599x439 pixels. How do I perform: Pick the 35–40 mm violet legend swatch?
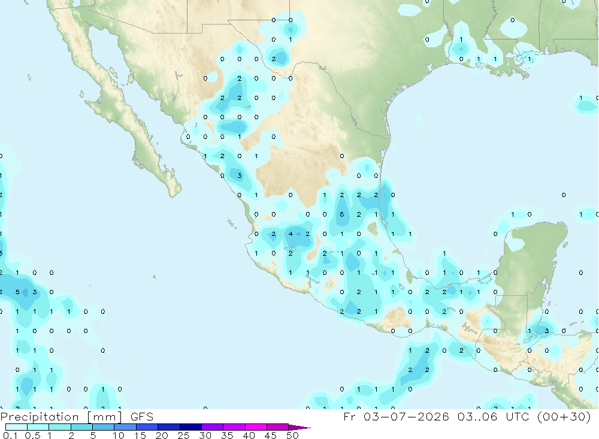[x=234, y=427]
